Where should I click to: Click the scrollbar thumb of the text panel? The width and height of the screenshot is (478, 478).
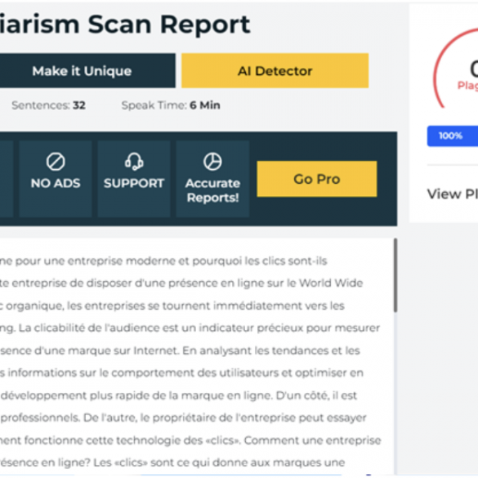(x=395, y=275)
